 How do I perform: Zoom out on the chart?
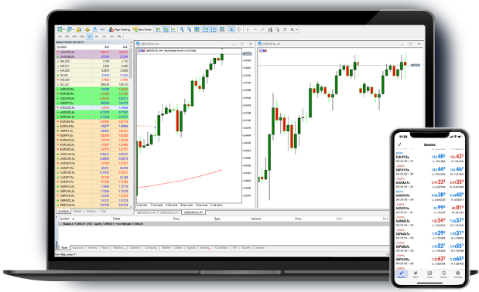click(190, 29)
